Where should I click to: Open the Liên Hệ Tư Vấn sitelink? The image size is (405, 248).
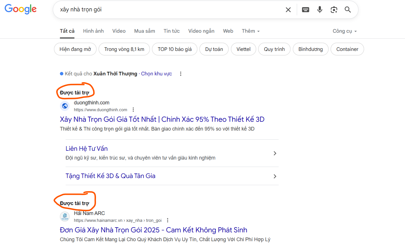[x=87, y=148]
